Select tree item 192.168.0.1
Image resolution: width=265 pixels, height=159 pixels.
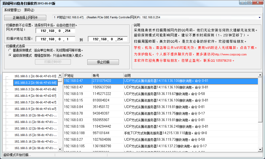pos(35,76)
